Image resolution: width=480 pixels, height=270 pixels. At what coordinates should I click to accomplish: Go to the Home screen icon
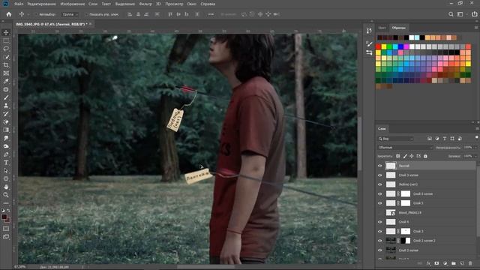[8, 14]
